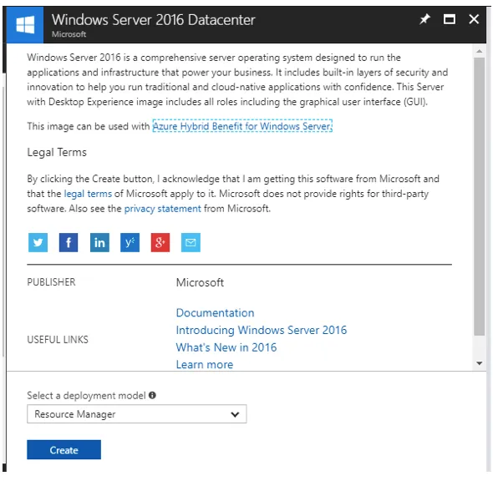Click the USEFUL LINKS label
The width and height of the screenshot is (493, 481).
tap(58, 340)
